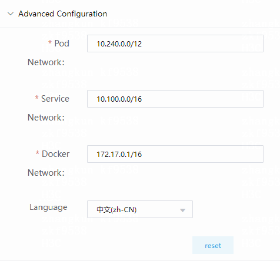Focus the Service Network input field
280x261 pixels.
click(x=175, y=99)
